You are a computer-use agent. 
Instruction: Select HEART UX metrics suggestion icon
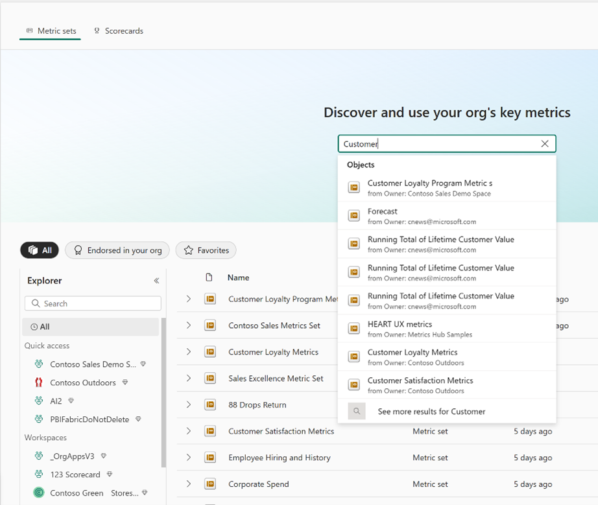coord(354,329)
